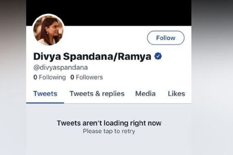Click the blue verified badge icon

pos(158,56)
